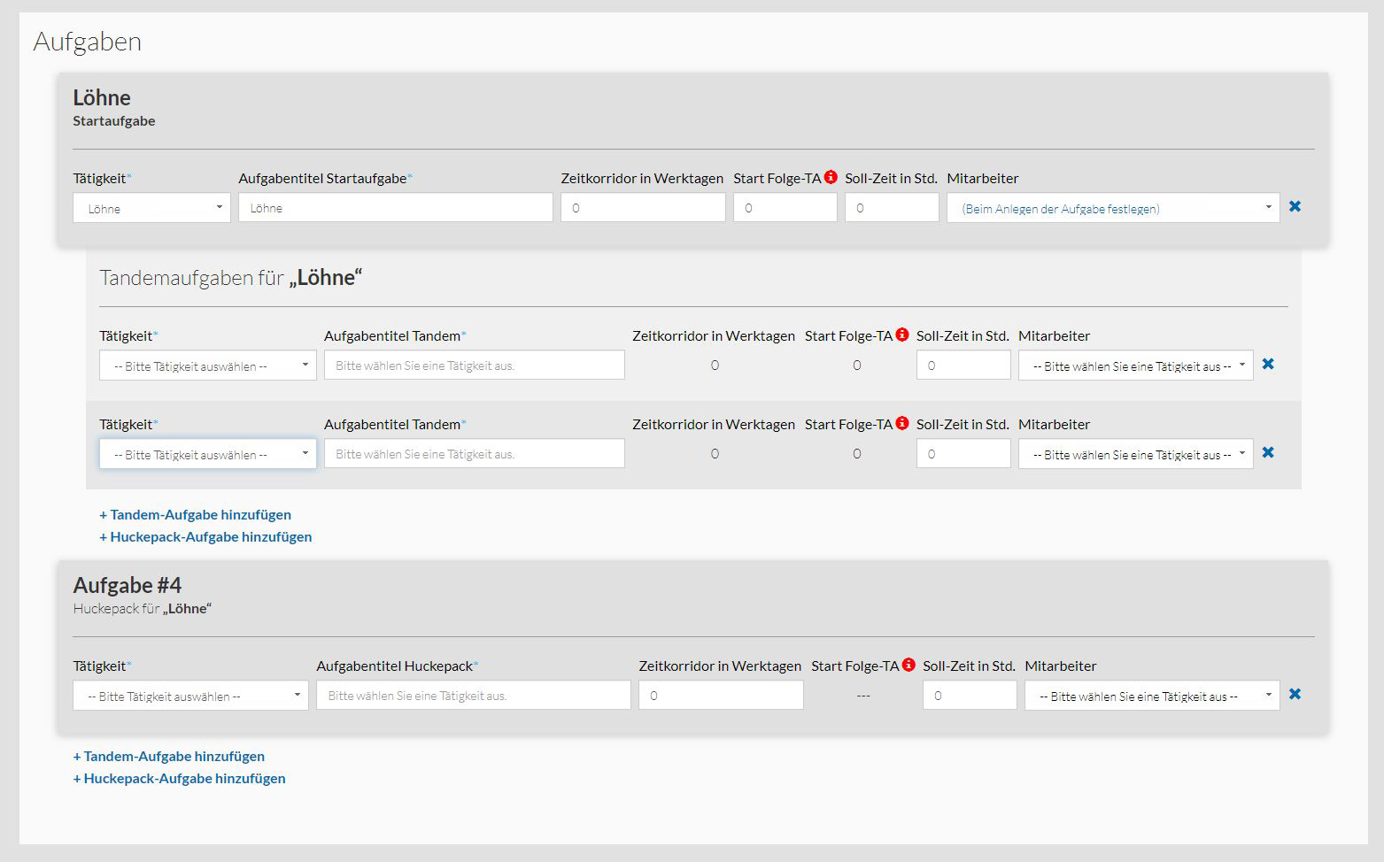Screen dimensions: 1384x862
Task: Focus the Aufgabentitel Startaufgabe field containing Löhne
Action: tap(396, 208)
